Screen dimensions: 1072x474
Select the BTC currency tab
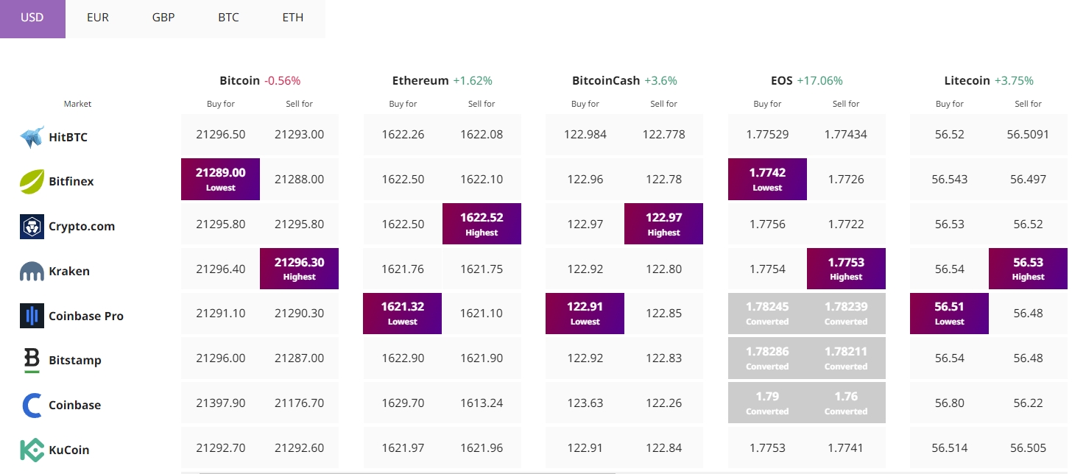click(x=228, y=18)
